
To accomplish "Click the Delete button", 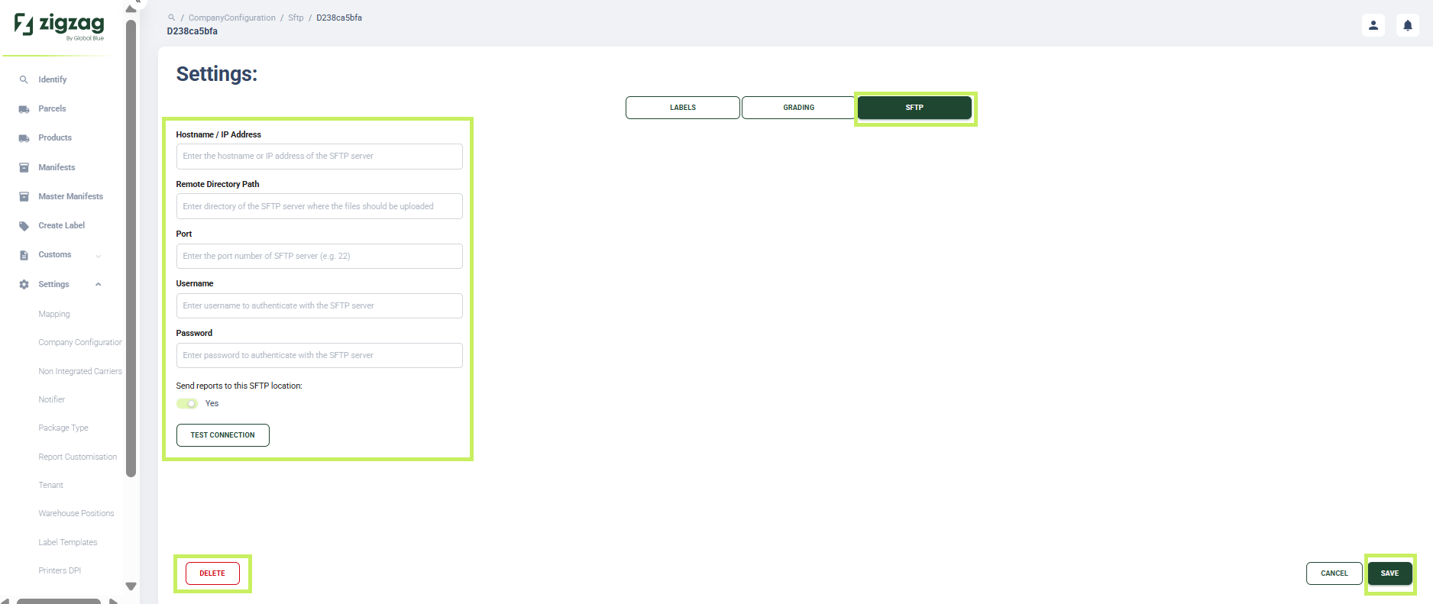I will pyautogui.click(x=212, y=573).
